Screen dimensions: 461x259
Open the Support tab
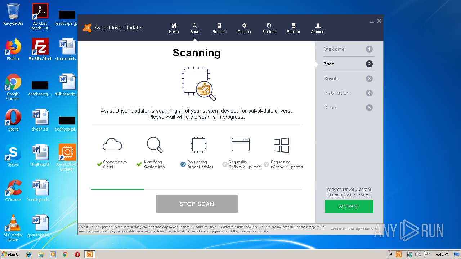pos(318,28)
